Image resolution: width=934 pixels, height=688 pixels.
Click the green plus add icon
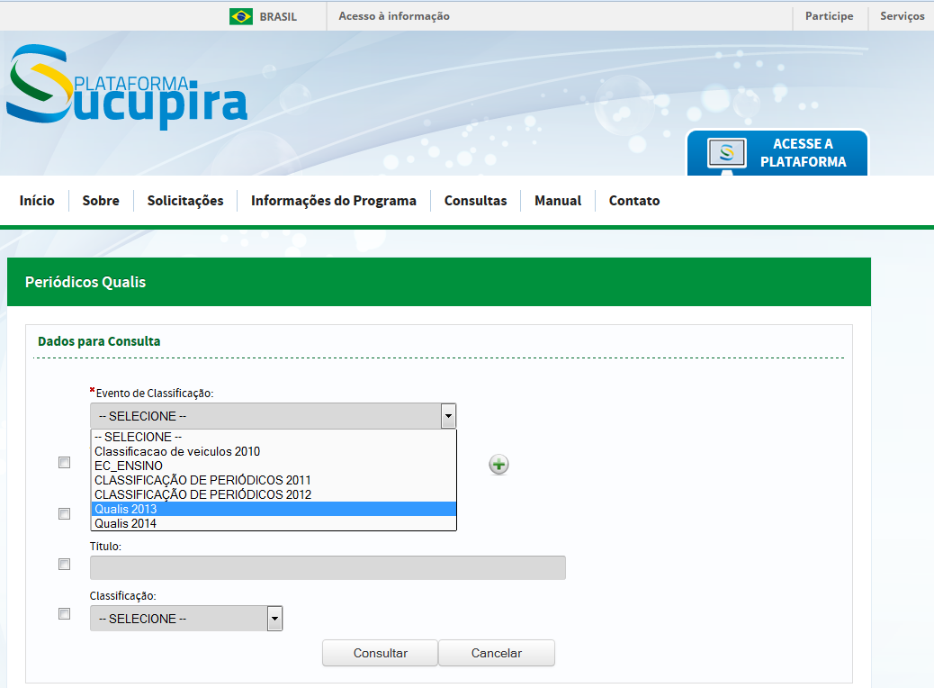pos(498,465)
